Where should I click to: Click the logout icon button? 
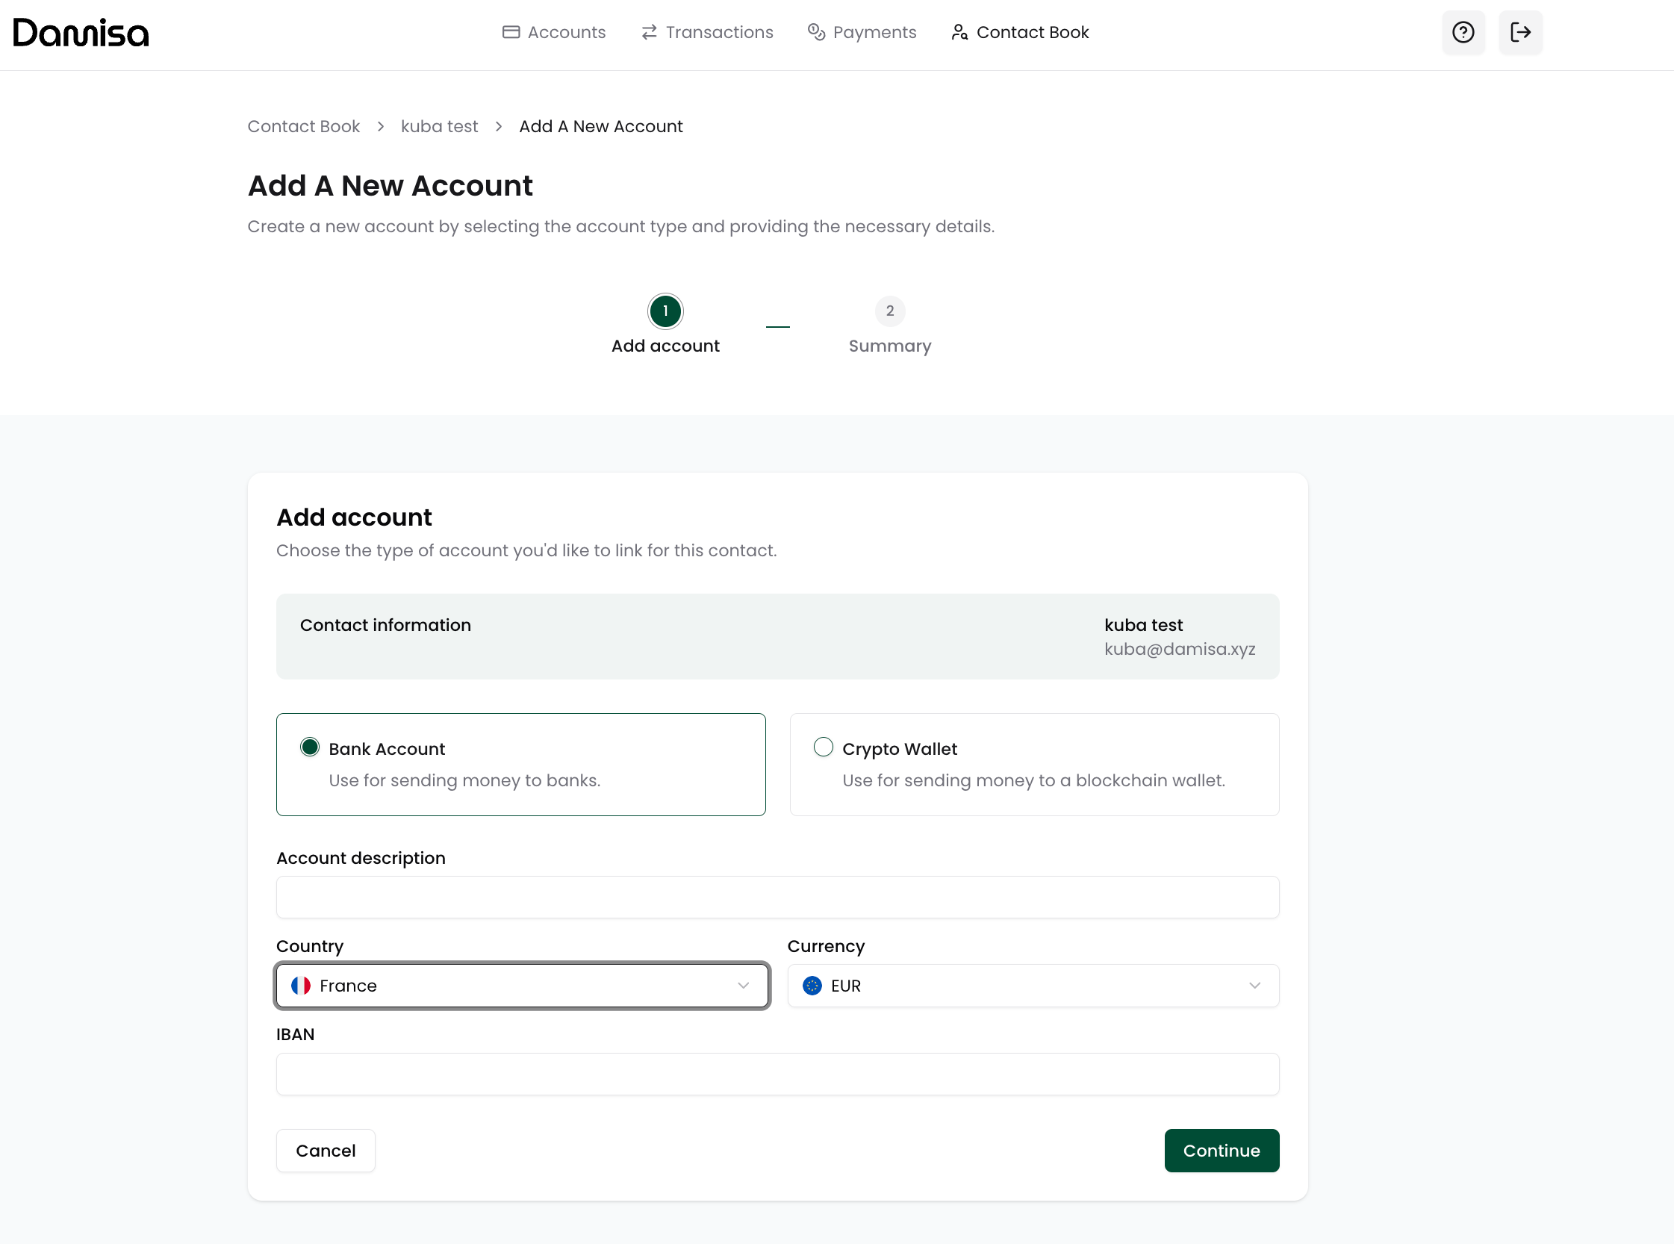click(1519, 32)
